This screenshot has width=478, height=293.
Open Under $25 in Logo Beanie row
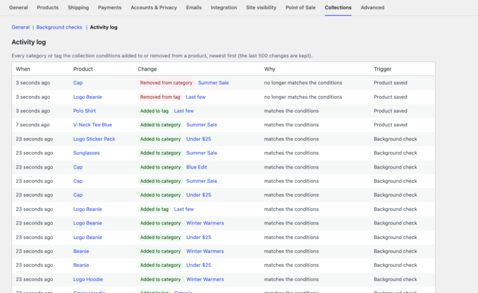coord(199,237)
